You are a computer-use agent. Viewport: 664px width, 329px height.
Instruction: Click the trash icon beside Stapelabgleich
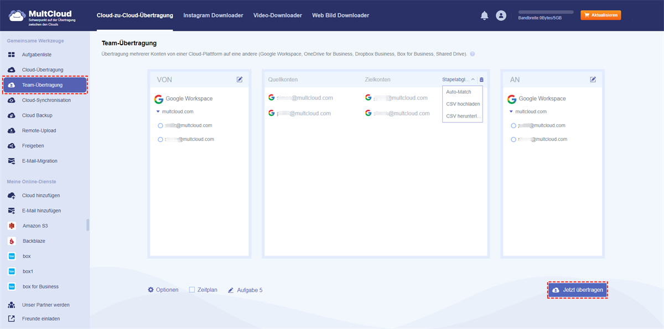pyautogui.click(x=481, y=79)
